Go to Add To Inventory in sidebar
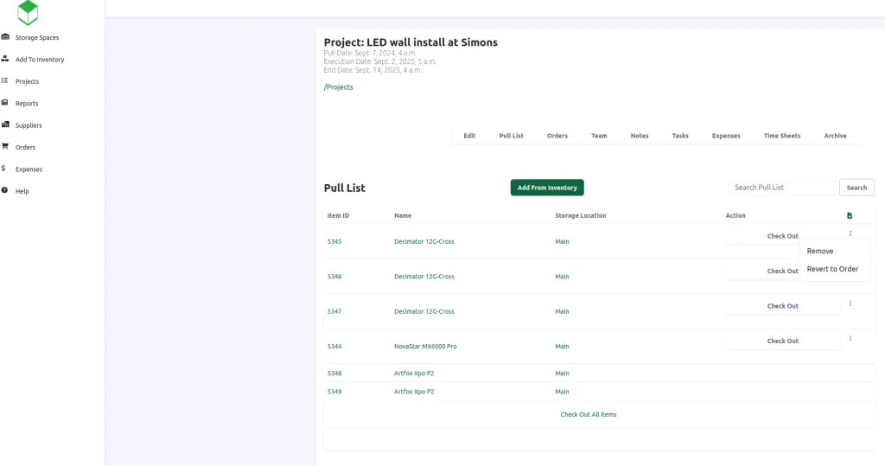This screenshot has height=466, width=885. (x=40, y=60)
